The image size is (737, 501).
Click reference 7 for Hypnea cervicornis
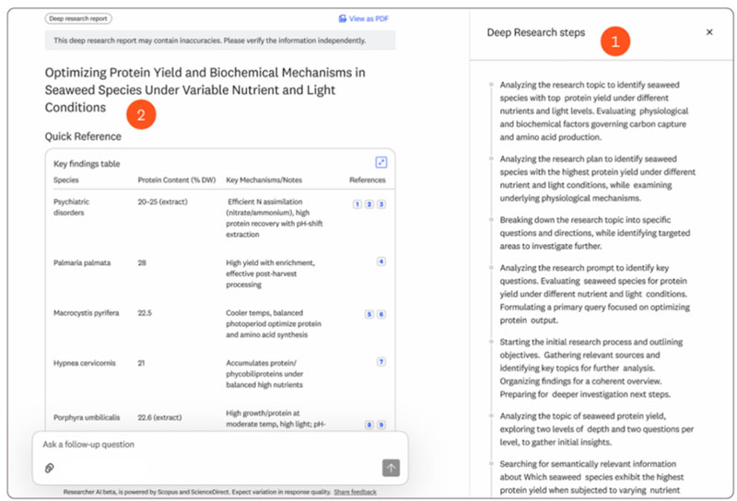[380, 362]
